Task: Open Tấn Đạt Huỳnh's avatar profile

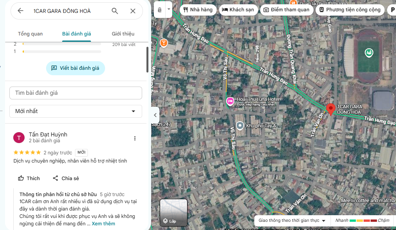Action: (19, 138)
